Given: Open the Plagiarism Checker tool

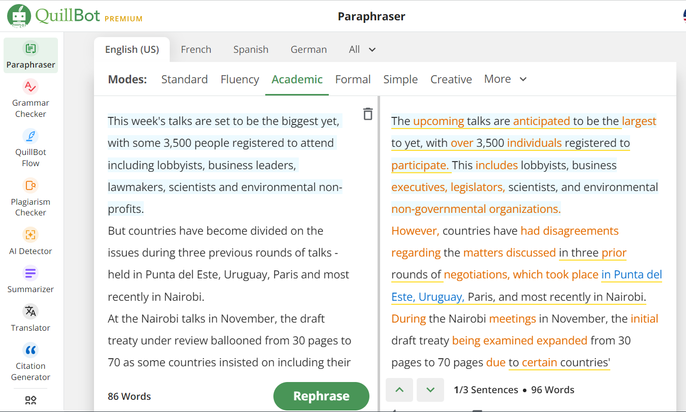Looking at the screenshot, I should (30, 198).
